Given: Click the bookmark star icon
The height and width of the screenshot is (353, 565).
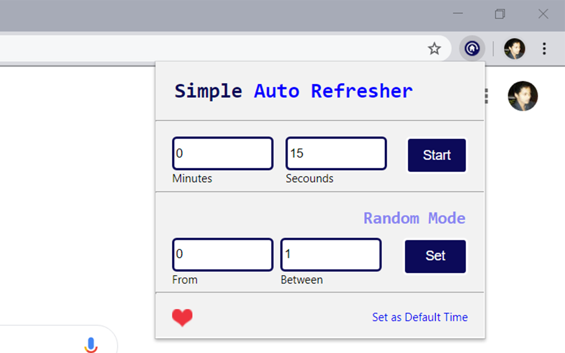Looking at the screenshot, I should (x=434, y=49).
